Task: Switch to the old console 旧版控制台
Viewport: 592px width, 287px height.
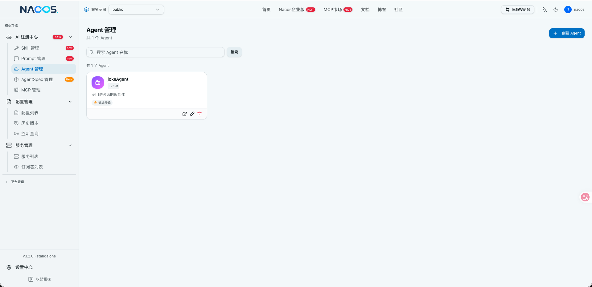Action: click(x=517, y=10)
